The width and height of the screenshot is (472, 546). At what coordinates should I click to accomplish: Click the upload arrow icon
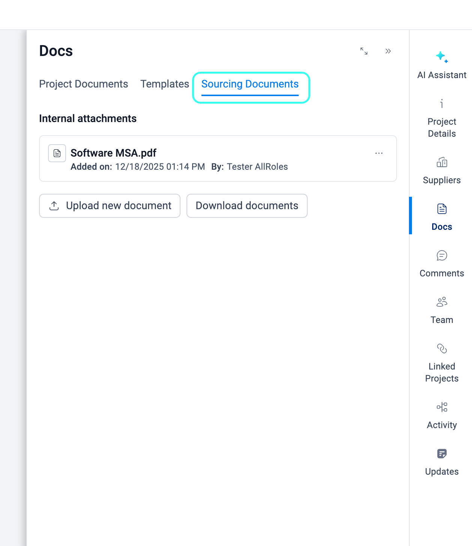(x=54, y=206)
